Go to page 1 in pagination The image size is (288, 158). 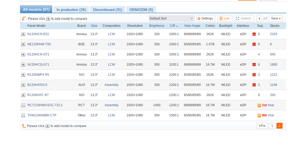[272, 126]
